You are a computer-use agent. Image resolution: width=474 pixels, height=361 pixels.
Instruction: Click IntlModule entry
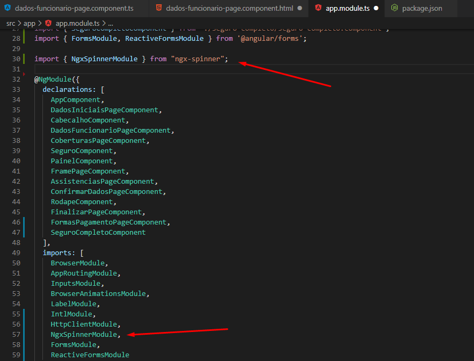[71, 314]
